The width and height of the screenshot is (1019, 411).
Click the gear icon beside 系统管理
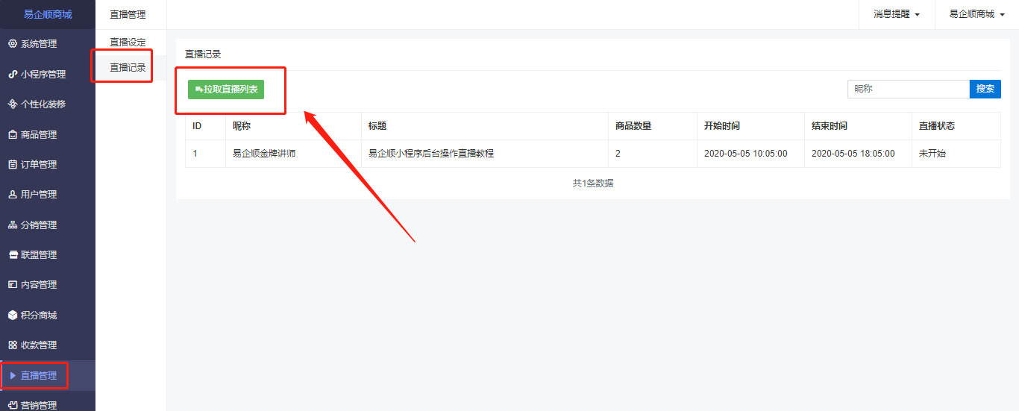pyautogui.click(x=12, y=44)
